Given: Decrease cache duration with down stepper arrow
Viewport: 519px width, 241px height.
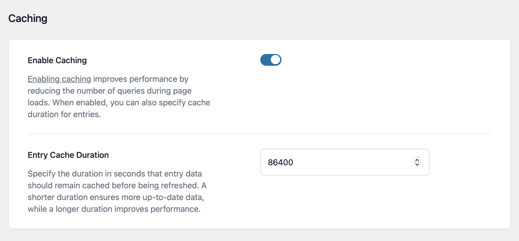Looking at the screenshot, I should (x=417, y=165).
